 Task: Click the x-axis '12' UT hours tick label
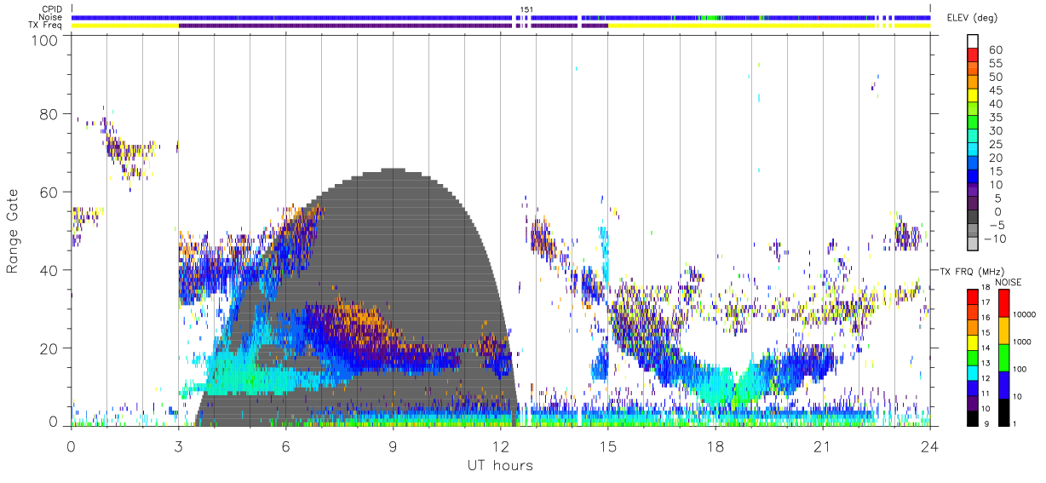click(x=500, y=446)
